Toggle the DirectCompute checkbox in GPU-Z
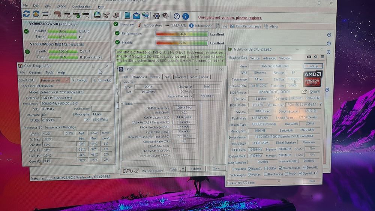This screenshot has height=211, width=375. [280, 168]
